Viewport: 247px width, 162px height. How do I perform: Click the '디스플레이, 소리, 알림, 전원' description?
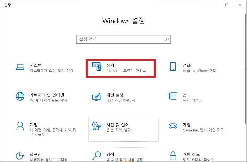pos(52,71)
